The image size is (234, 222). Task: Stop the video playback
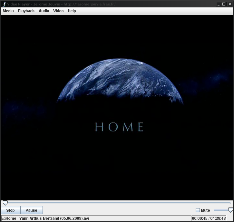tap(10, 210)
